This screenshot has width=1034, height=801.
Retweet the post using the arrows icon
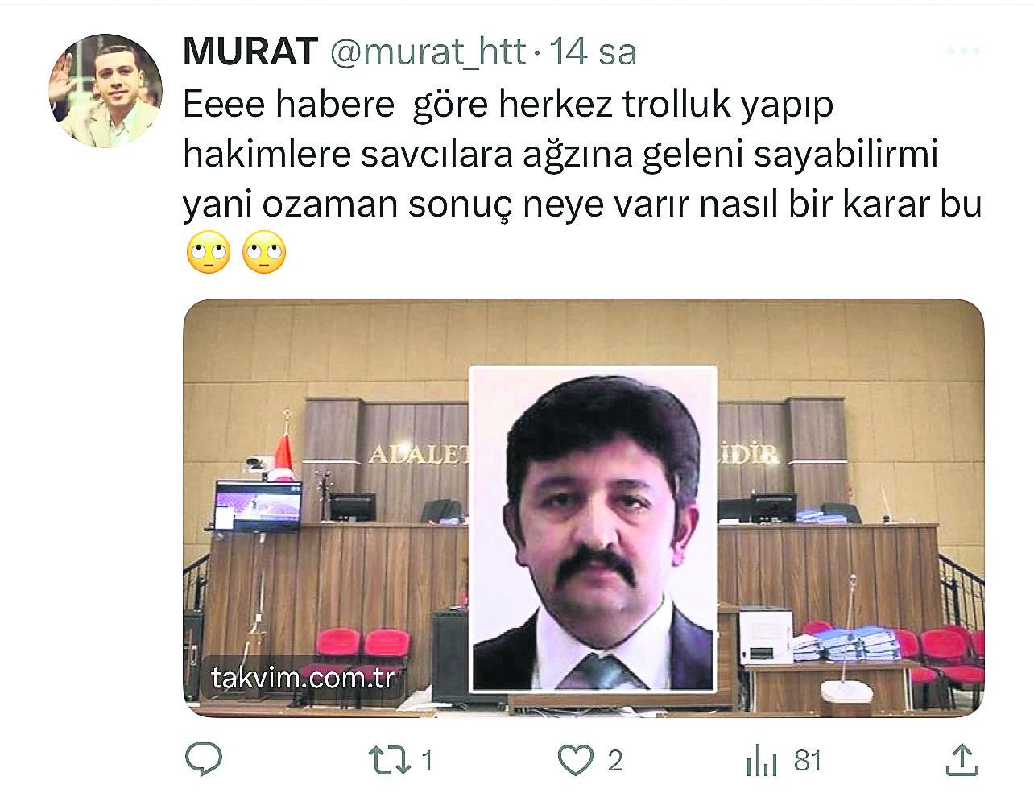coord(389,761)
